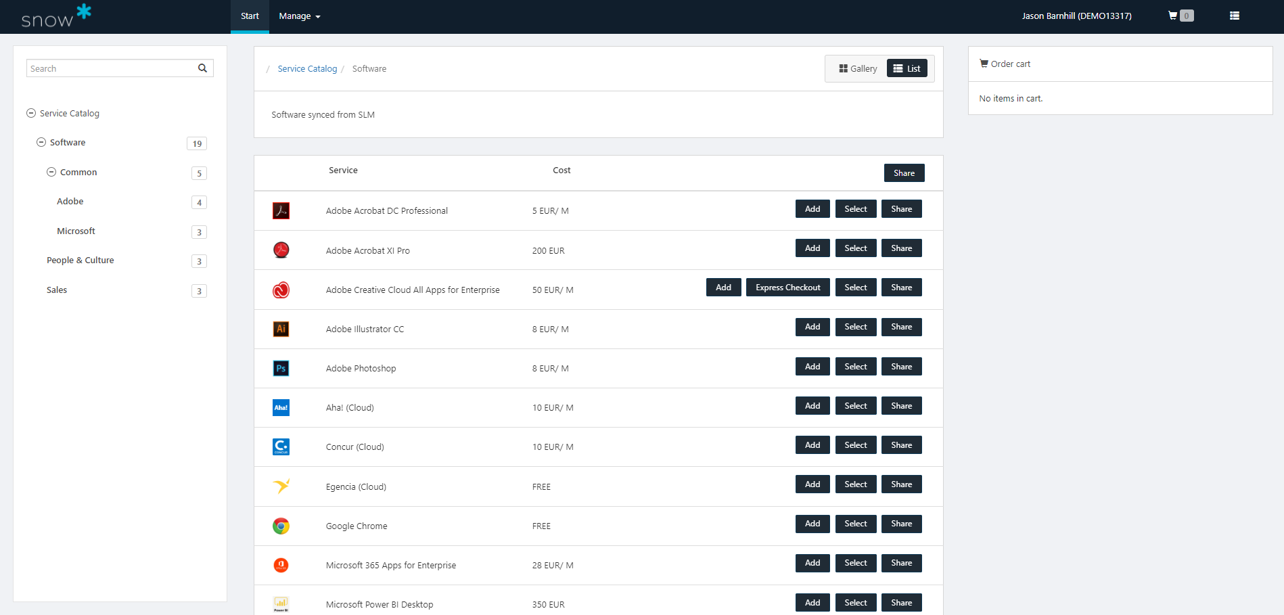This screenshot has width=1284, height=615.
Task: Click the Adobe Photoshop icon
Action: coord(281,368)
